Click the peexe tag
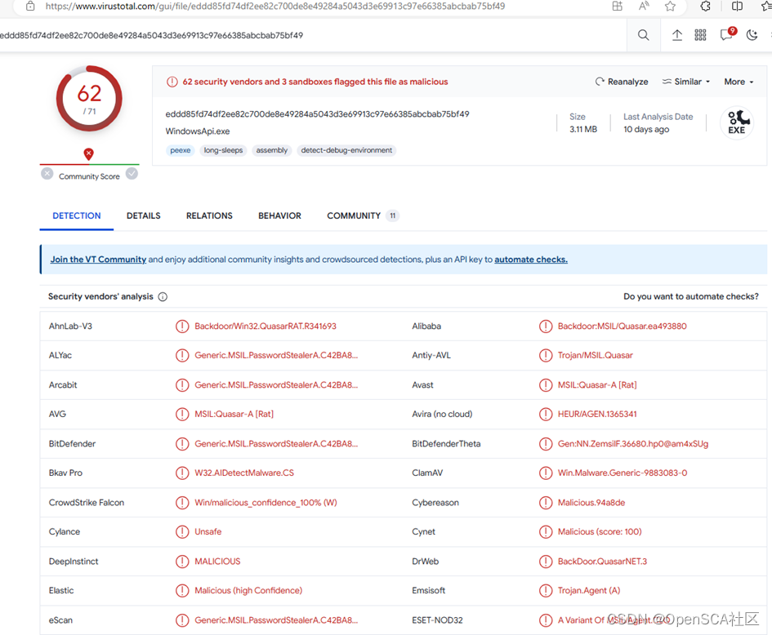The width and height of the screenshot is (772, 635). pyautogui.click(x=181, y=150)
